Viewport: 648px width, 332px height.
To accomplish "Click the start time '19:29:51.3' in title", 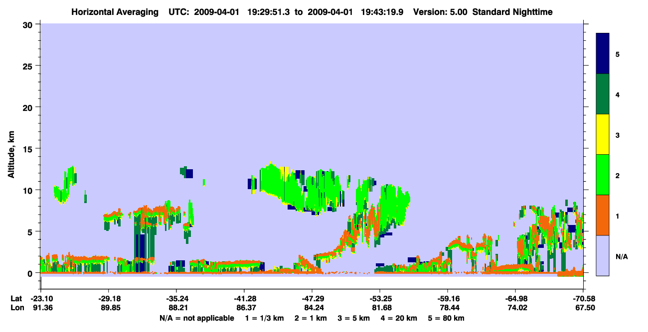I will pyautogui.click(x=268, y=11).
